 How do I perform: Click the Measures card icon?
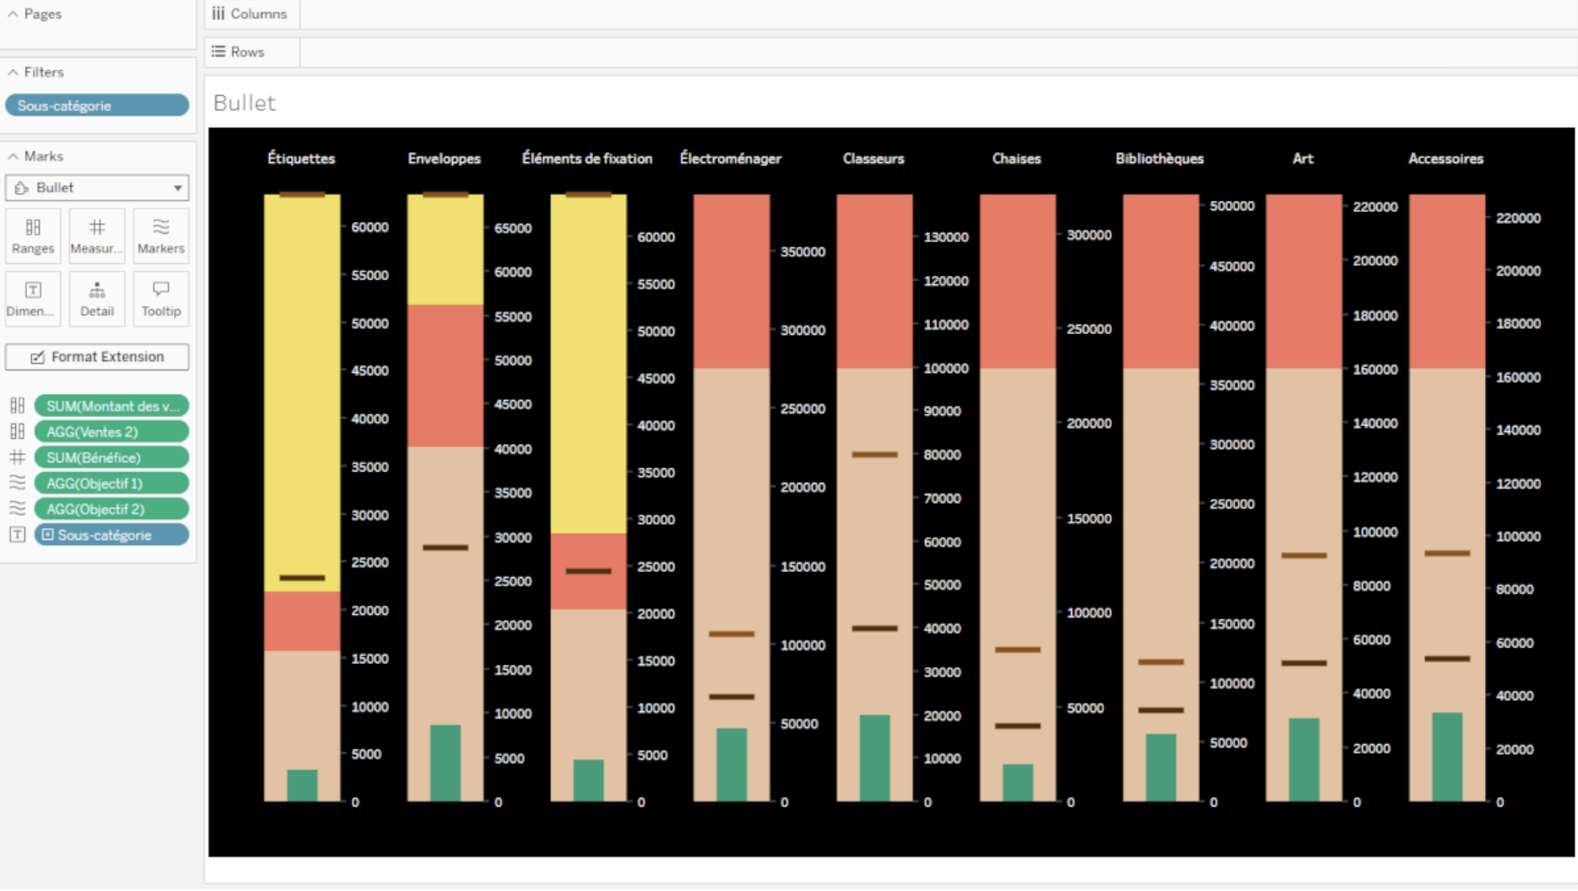(x=97, y=228)
